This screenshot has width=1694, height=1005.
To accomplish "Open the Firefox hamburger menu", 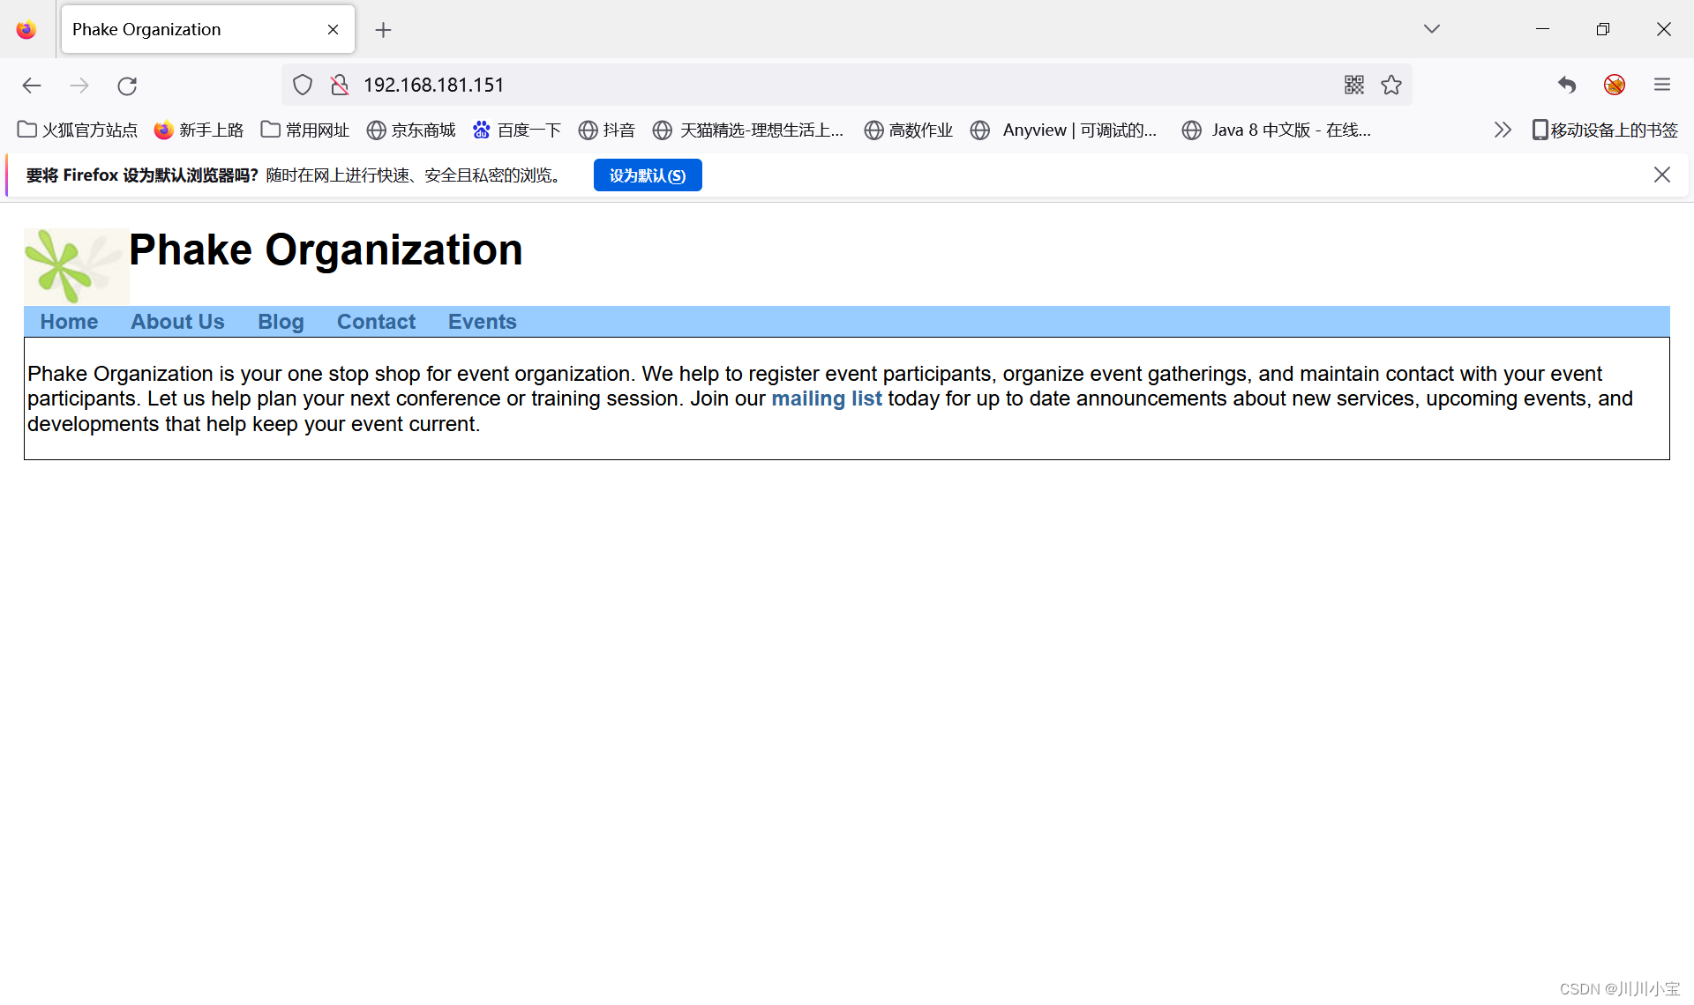I will pyautogui.click(x=1662, y=85).
